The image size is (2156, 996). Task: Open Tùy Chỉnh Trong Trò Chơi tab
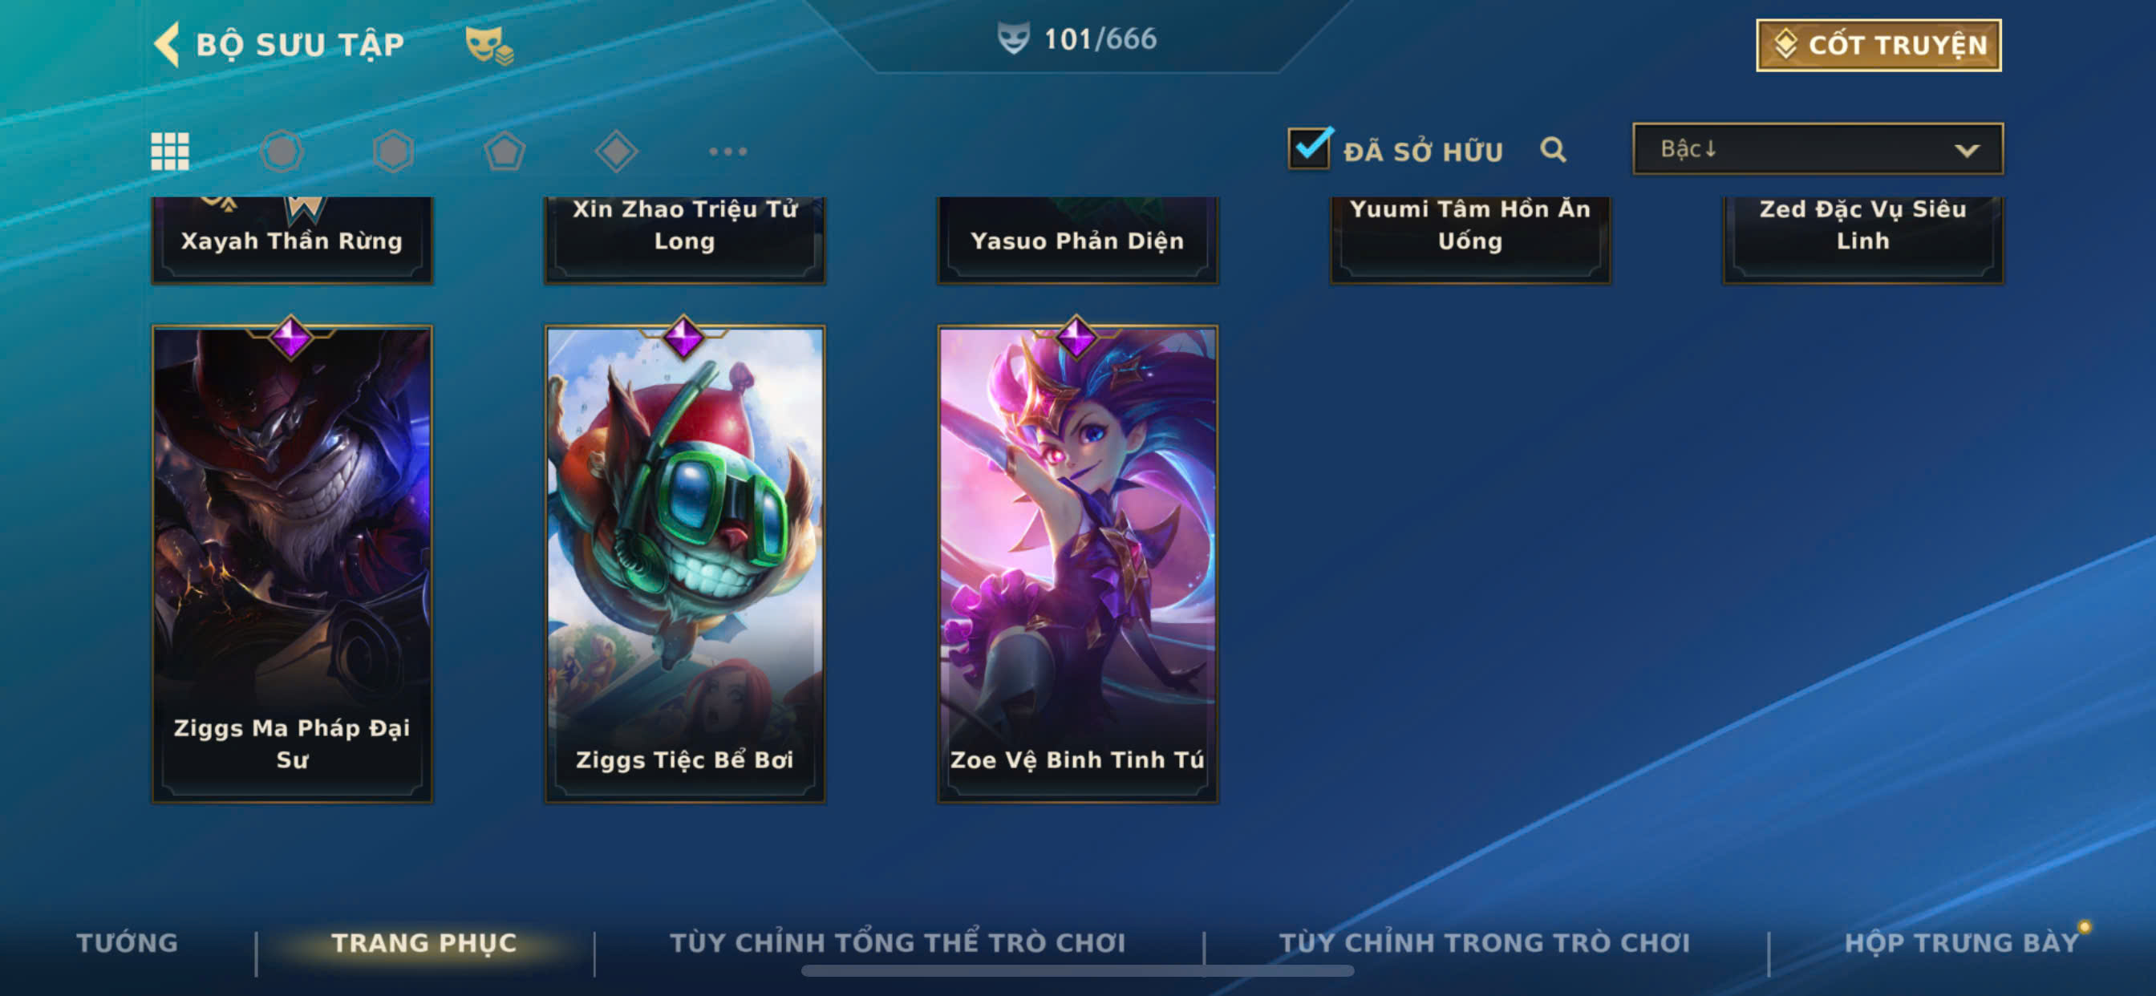pos(1485,942)
